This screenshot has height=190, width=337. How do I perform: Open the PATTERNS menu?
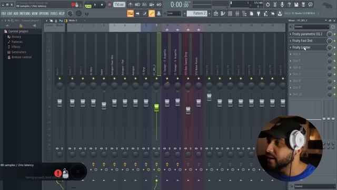(25, 14)
